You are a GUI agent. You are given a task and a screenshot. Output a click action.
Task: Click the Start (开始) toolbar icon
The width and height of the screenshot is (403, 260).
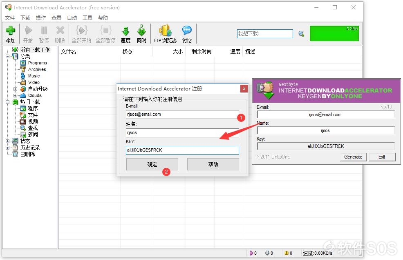[28, 34]
